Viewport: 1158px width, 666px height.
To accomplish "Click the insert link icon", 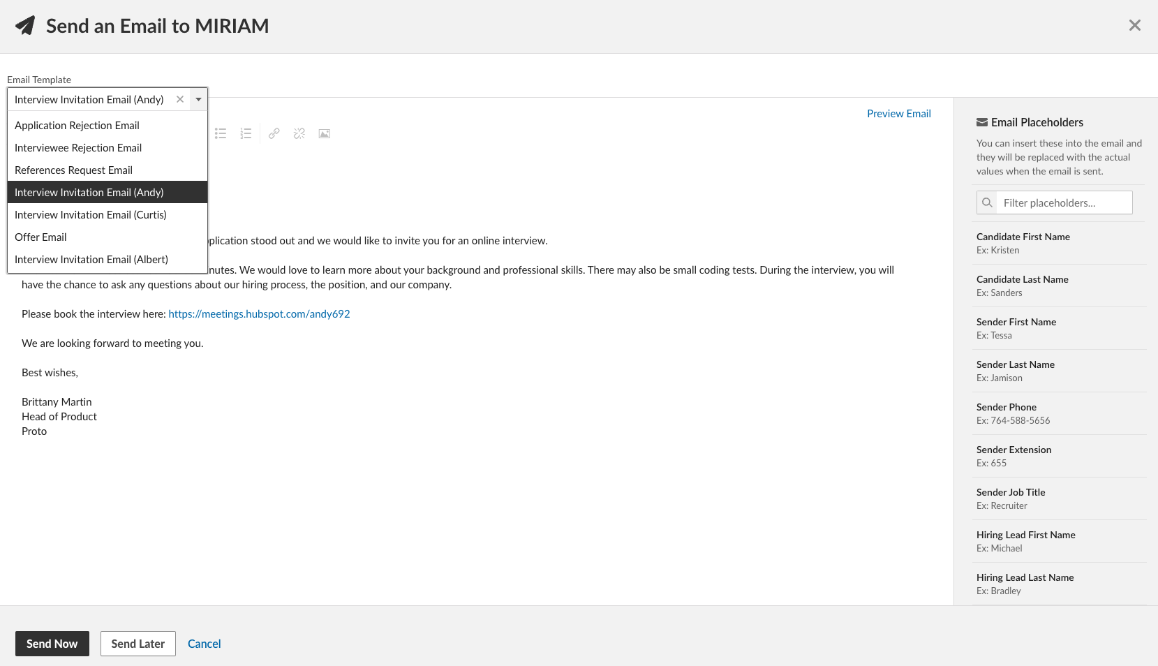I will (274, 133).
